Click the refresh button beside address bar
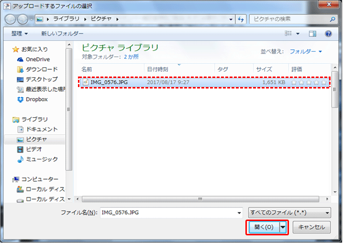 (x=241, y=19)
